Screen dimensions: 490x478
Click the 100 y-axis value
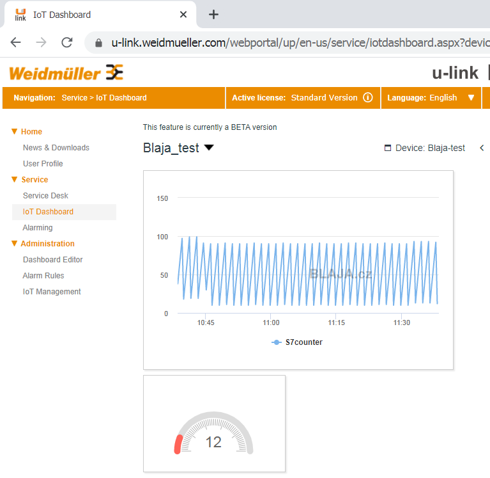pyautogui.click(x=162, y=237)
